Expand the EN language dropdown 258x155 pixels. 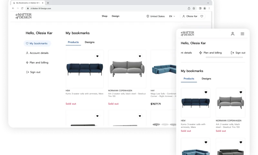click(x=172, y=16)
